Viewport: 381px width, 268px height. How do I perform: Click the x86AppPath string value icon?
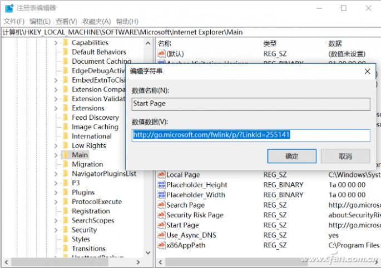click(x=161, y=245)
